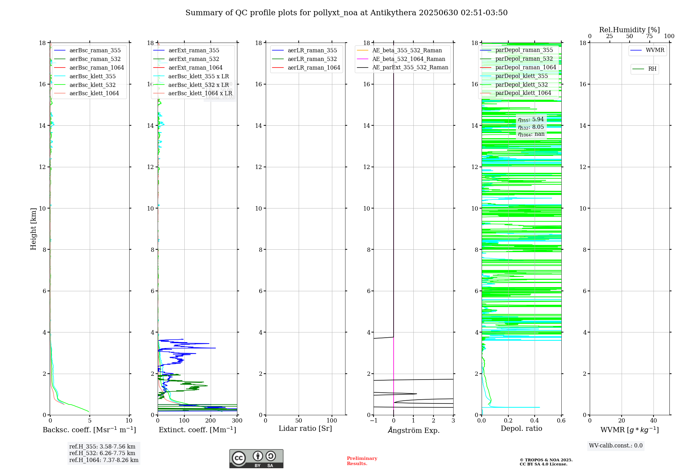
Task: Click the 'CC BY SA 4.0 License.' text
Action: point(544,464)
